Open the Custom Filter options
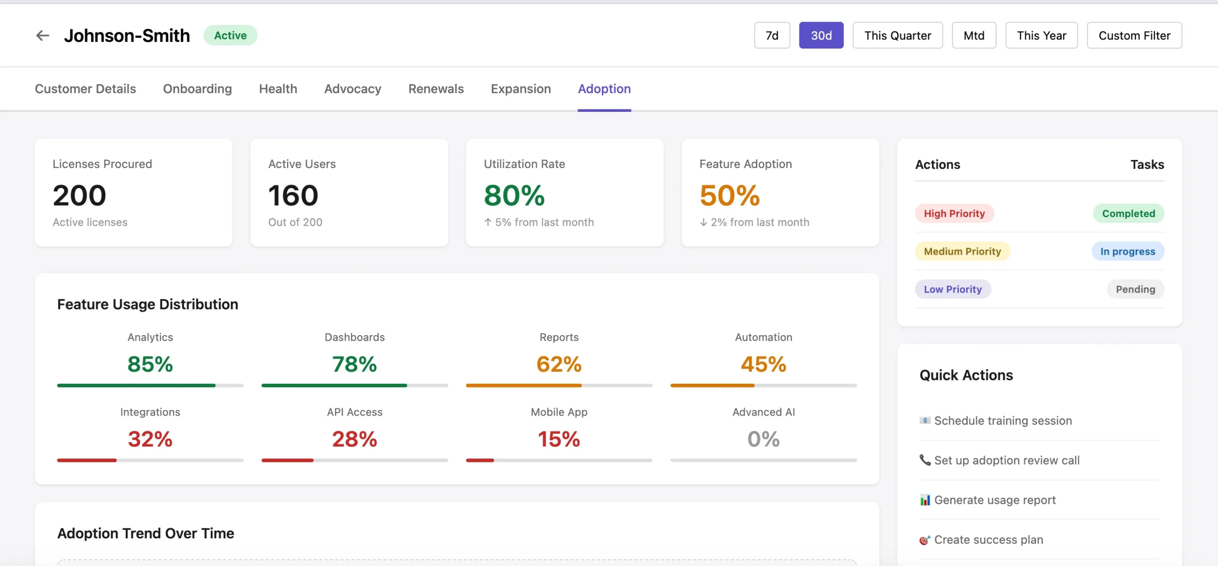Image resolution: width=1218 pixels, height=566 pixels. pyautogui.click(x=1134, y=35)
